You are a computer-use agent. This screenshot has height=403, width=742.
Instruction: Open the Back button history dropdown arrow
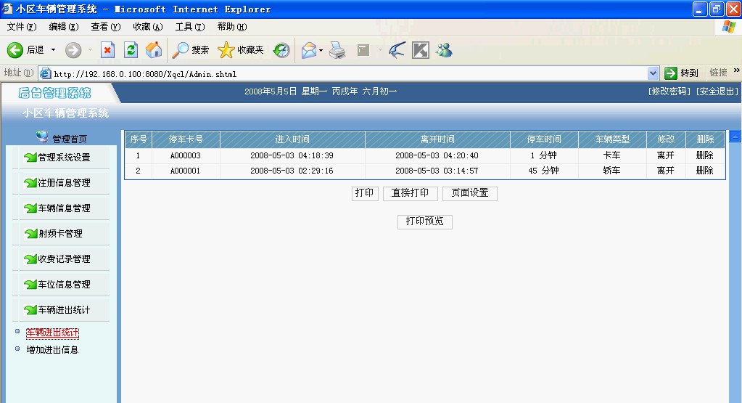[x=53, y=49]
